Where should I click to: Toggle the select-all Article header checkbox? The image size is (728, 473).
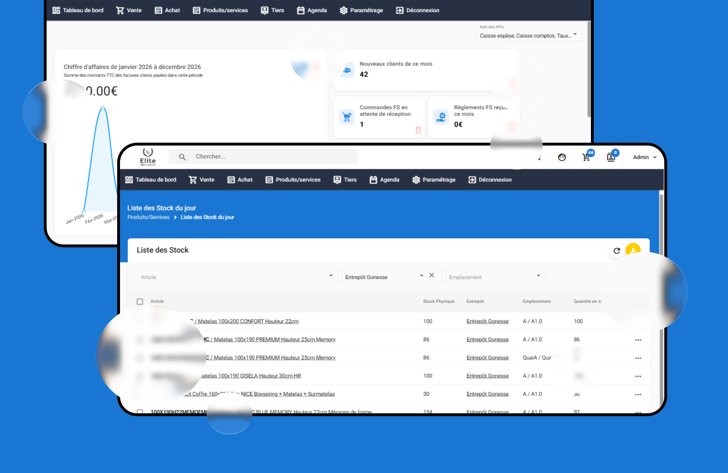point(140,302)
